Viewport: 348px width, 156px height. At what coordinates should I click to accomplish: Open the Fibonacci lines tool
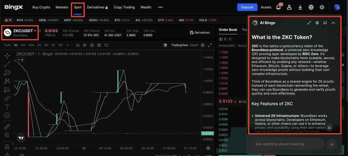7,73
